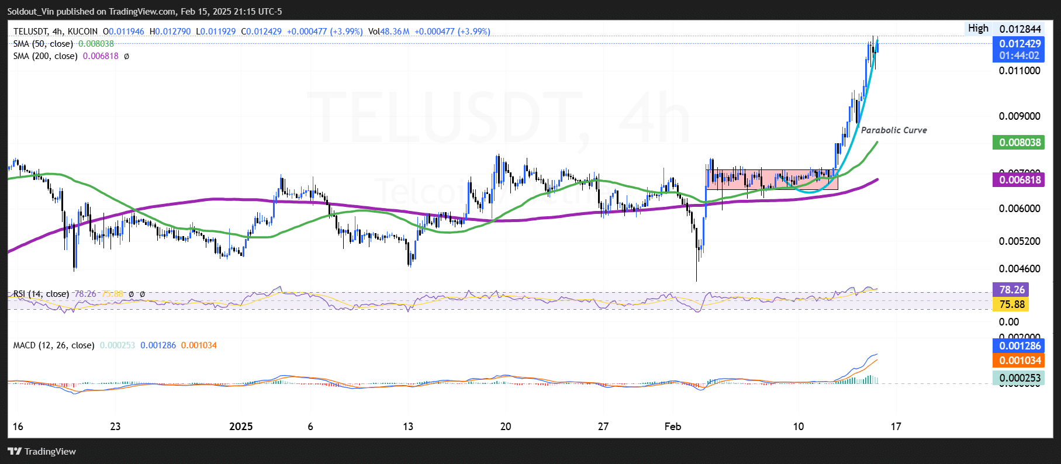Click the 0.011000 price axis label
Image resolution: width=1061 pixels, height=464 pixels.
(1019, 71)
